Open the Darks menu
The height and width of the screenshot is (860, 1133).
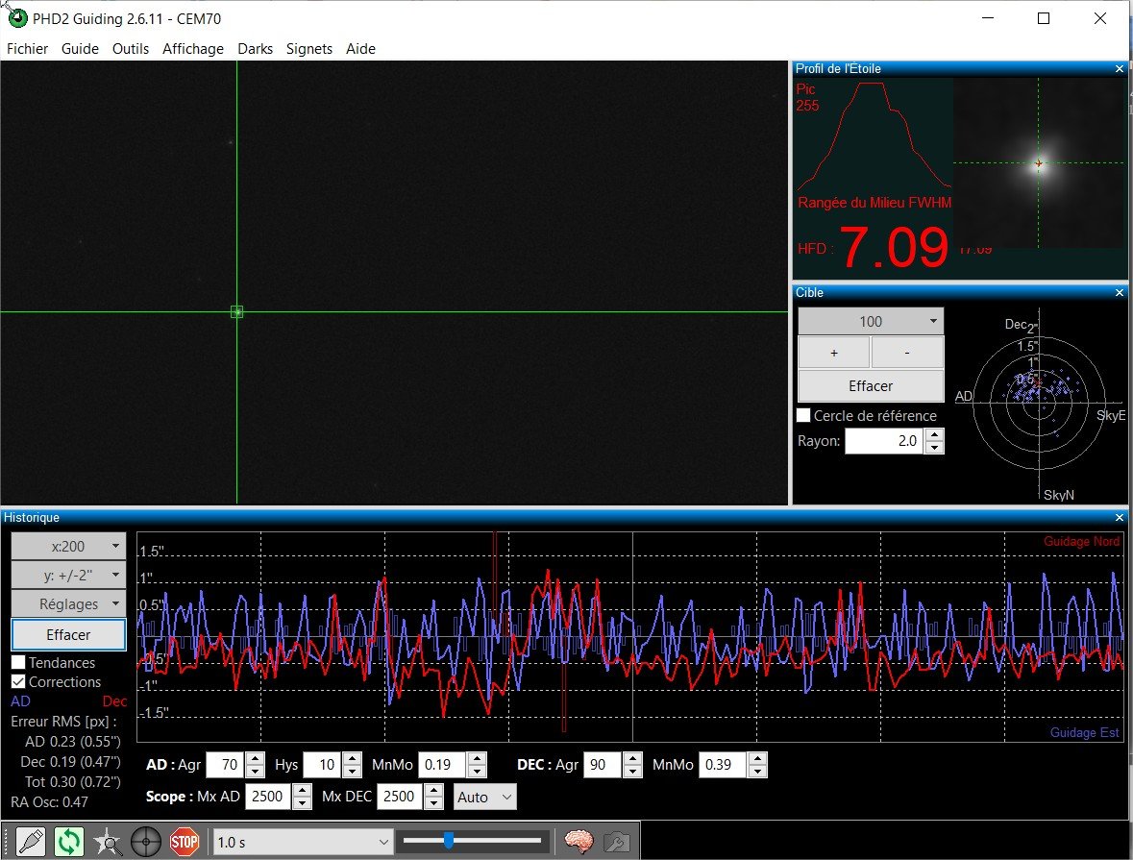click(255, 48)
